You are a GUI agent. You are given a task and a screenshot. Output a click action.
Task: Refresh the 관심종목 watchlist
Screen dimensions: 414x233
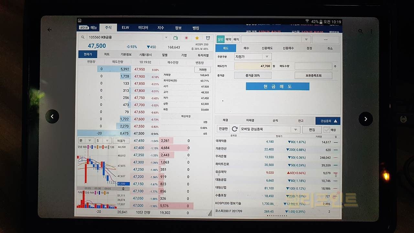coord(235,129)
